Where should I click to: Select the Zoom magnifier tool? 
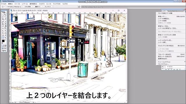5,38
